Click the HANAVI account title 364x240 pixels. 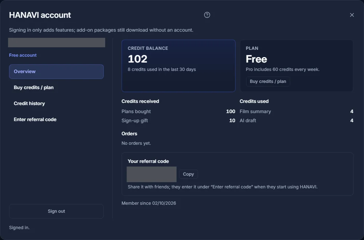(x=40, y=15)
